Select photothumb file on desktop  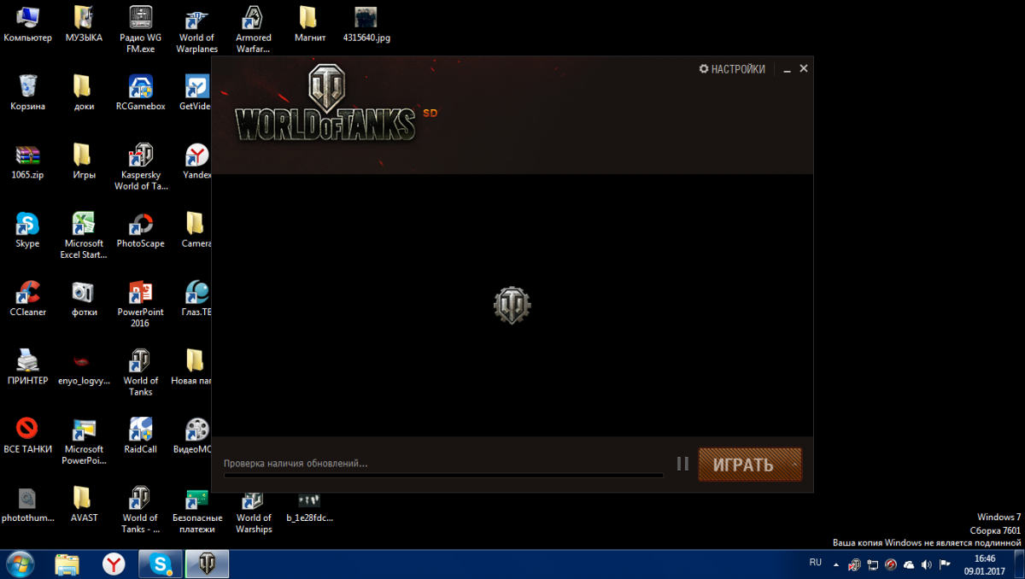pyautogui.click(x=27, y=504)
